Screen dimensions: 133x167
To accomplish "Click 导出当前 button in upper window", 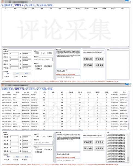I will pyautogui.click(x=88, y=65).
